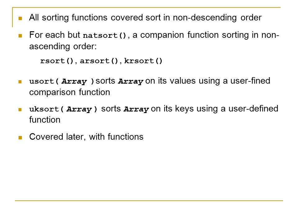The width and height of the screenshot is (298, 223).
Task: Click the bullet before 'Covered later'
Action: click(20, 138)
